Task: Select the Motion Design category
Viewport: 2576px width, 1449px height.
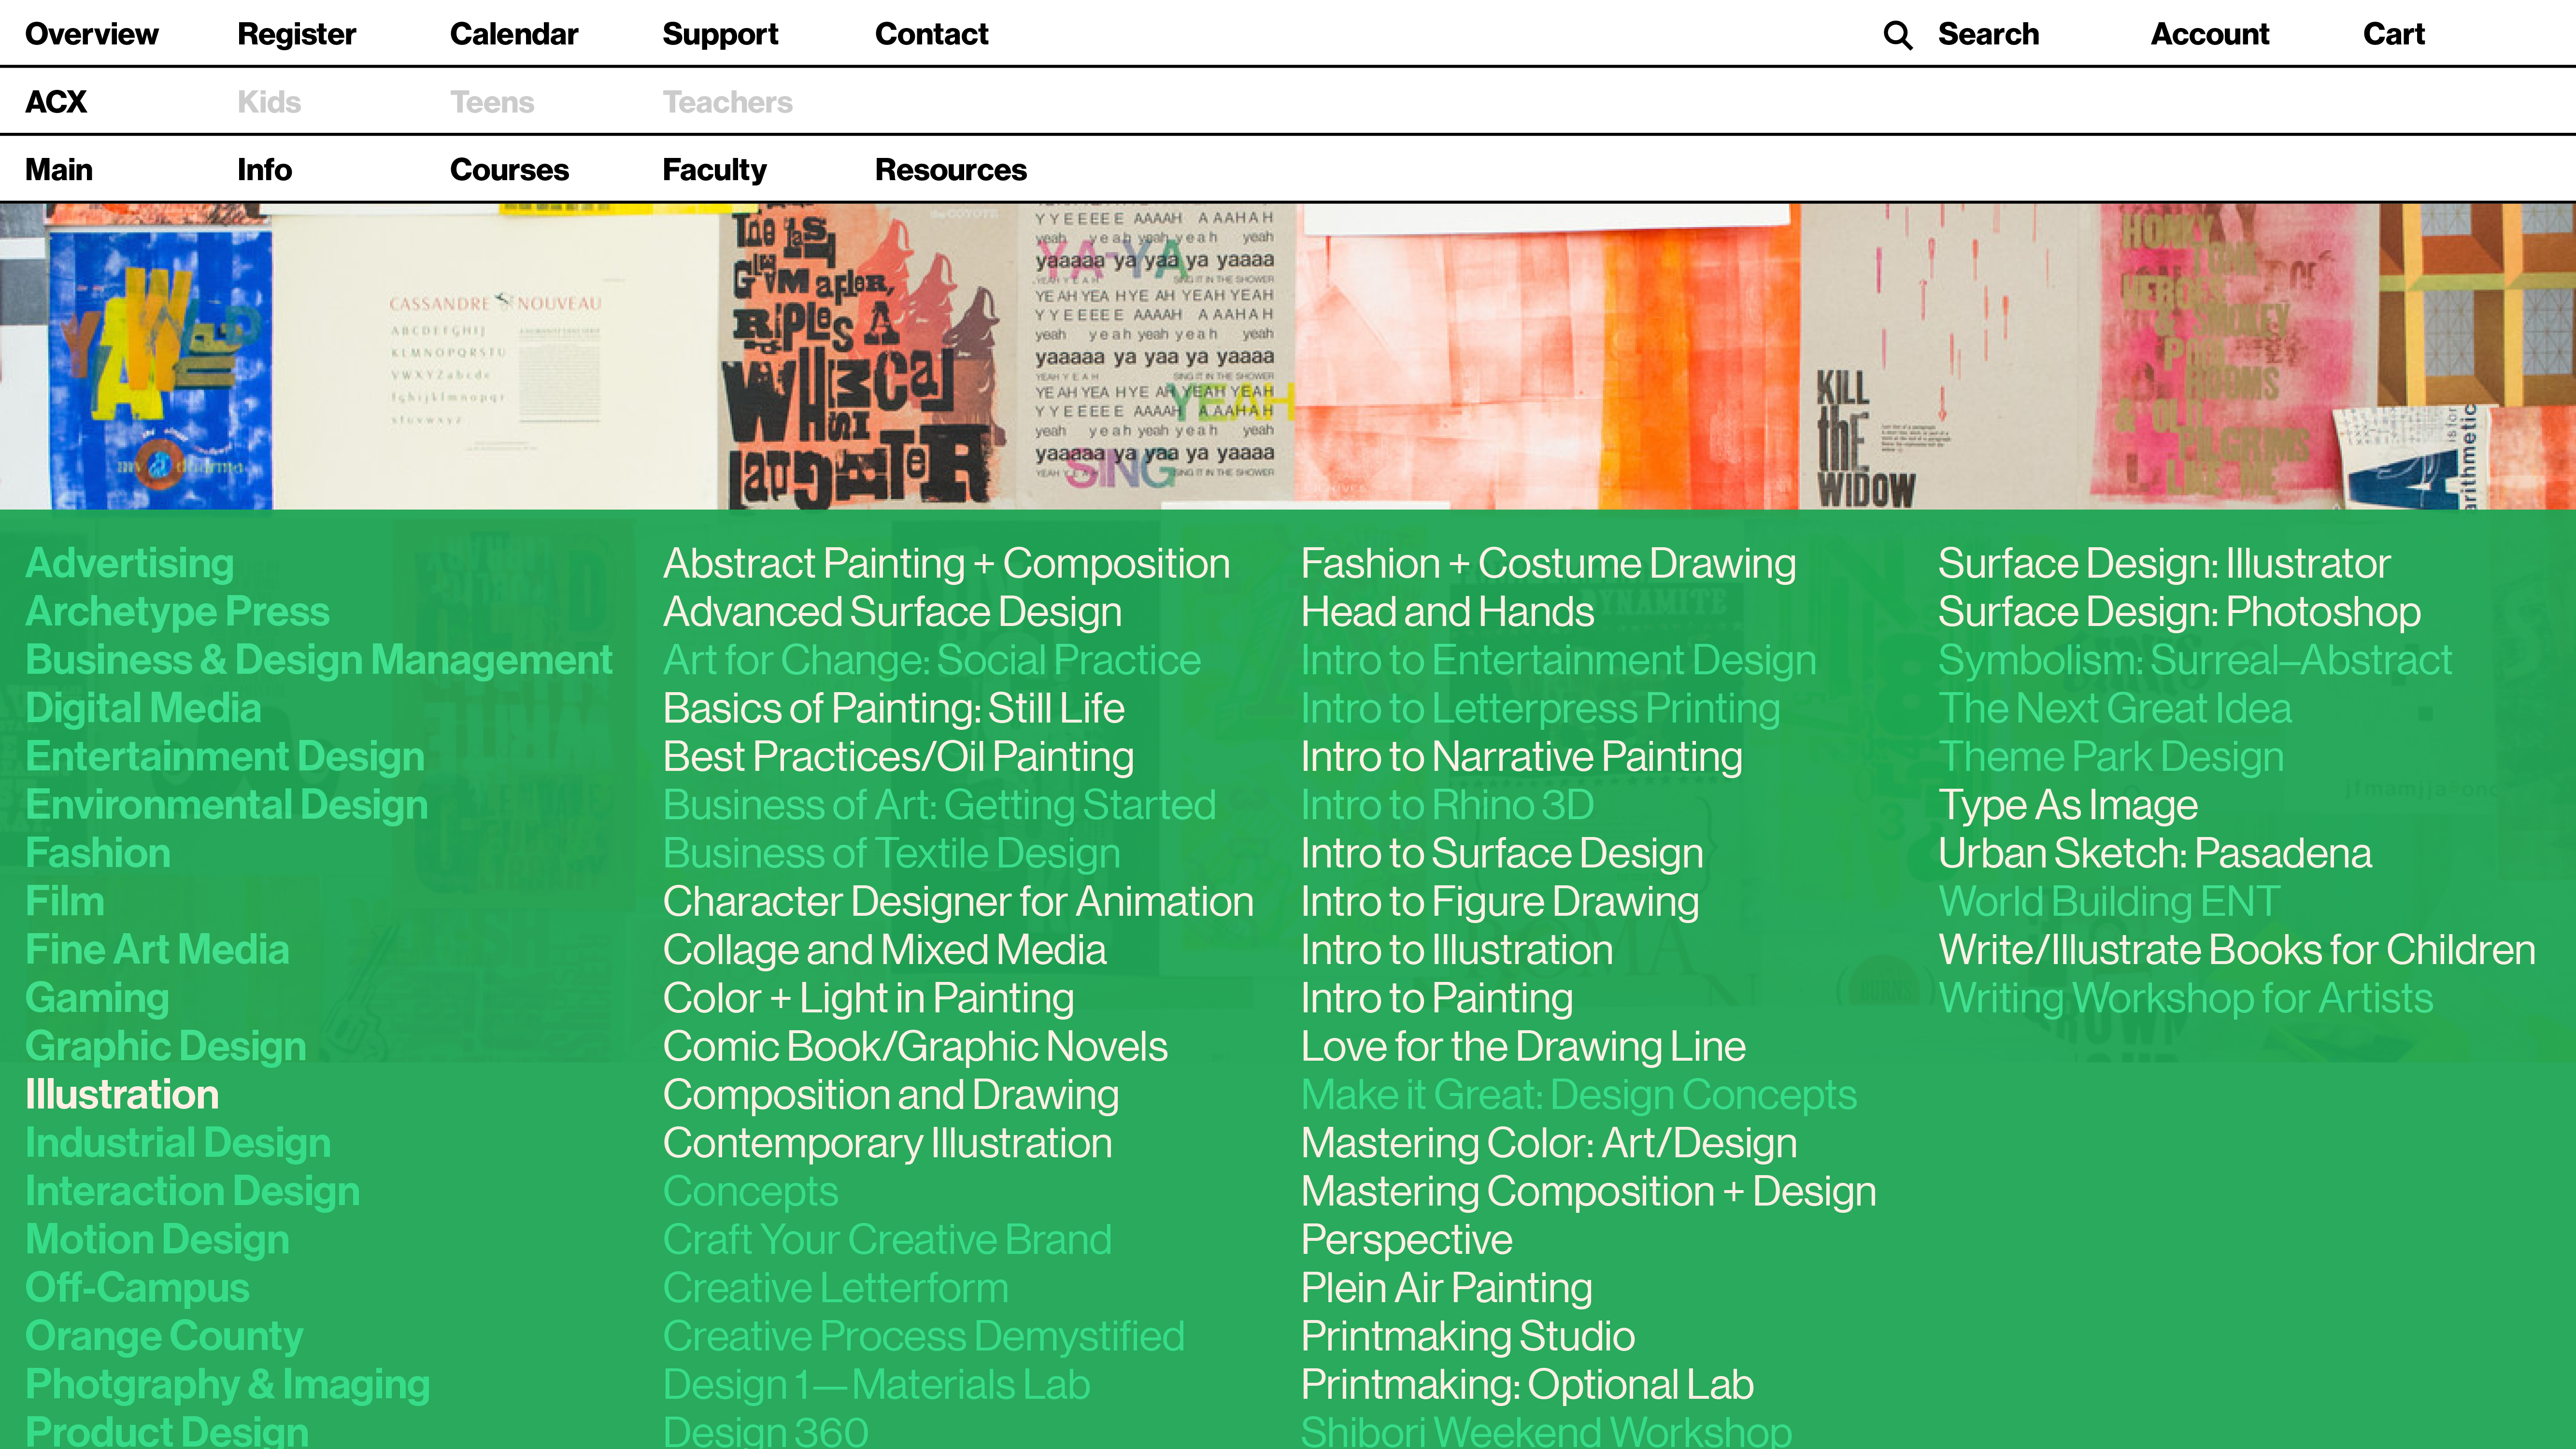Action: [157, 1240]
